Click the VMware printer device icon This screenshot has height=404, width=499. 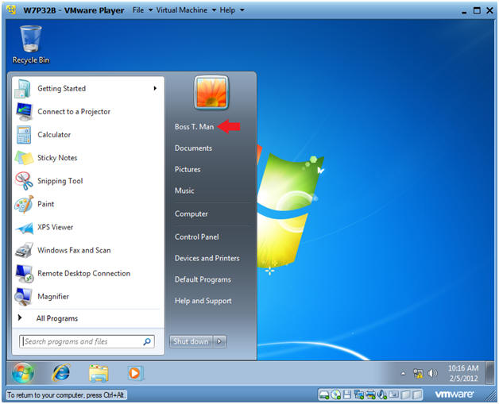click(x=370, y=394)
